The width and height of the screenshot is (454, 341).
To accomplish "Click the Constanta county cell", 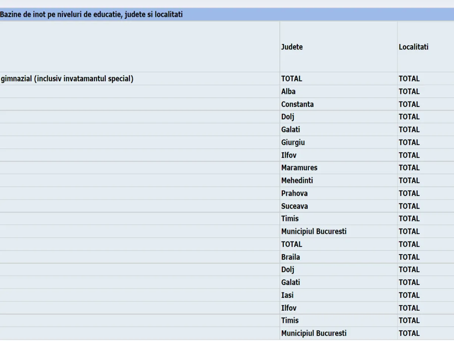I will [x=297, y=104].
